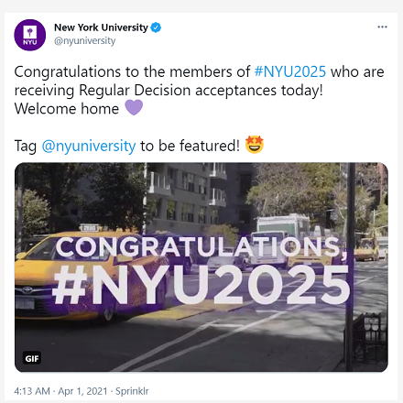Screen dimensions: 403x403
Task: Open the New York University display name
Action: 101,27
